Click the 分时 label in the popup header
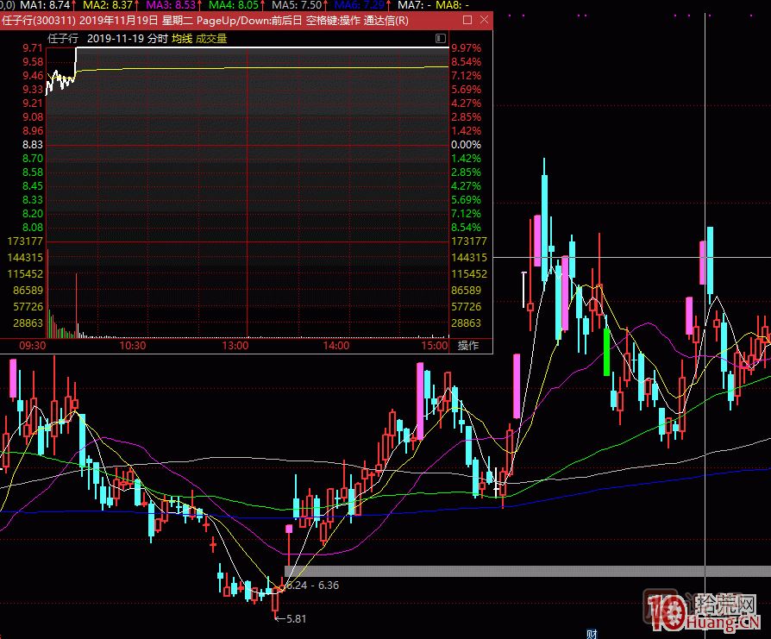 pos(157,39)
